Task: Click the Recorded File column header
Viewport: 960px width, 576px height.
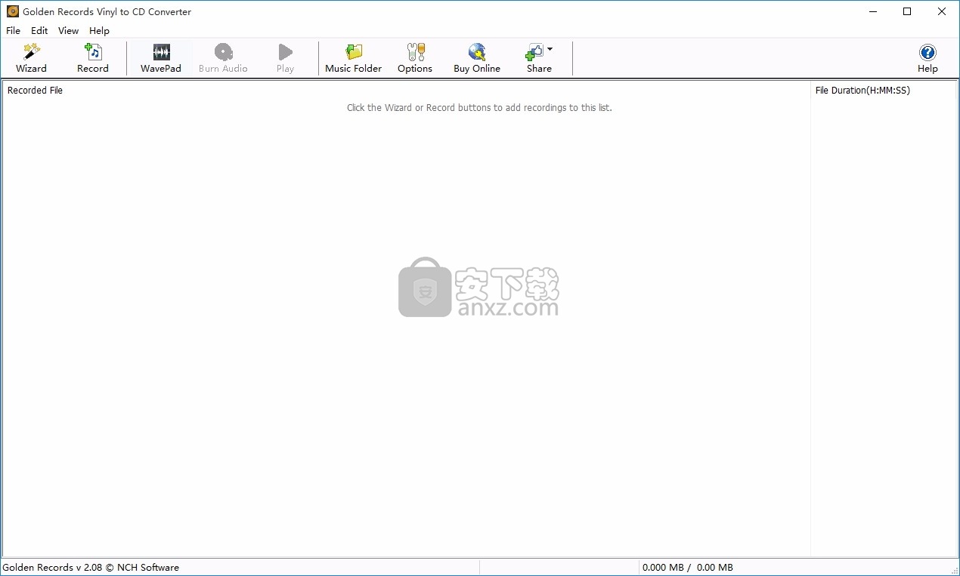Action: 406,91
